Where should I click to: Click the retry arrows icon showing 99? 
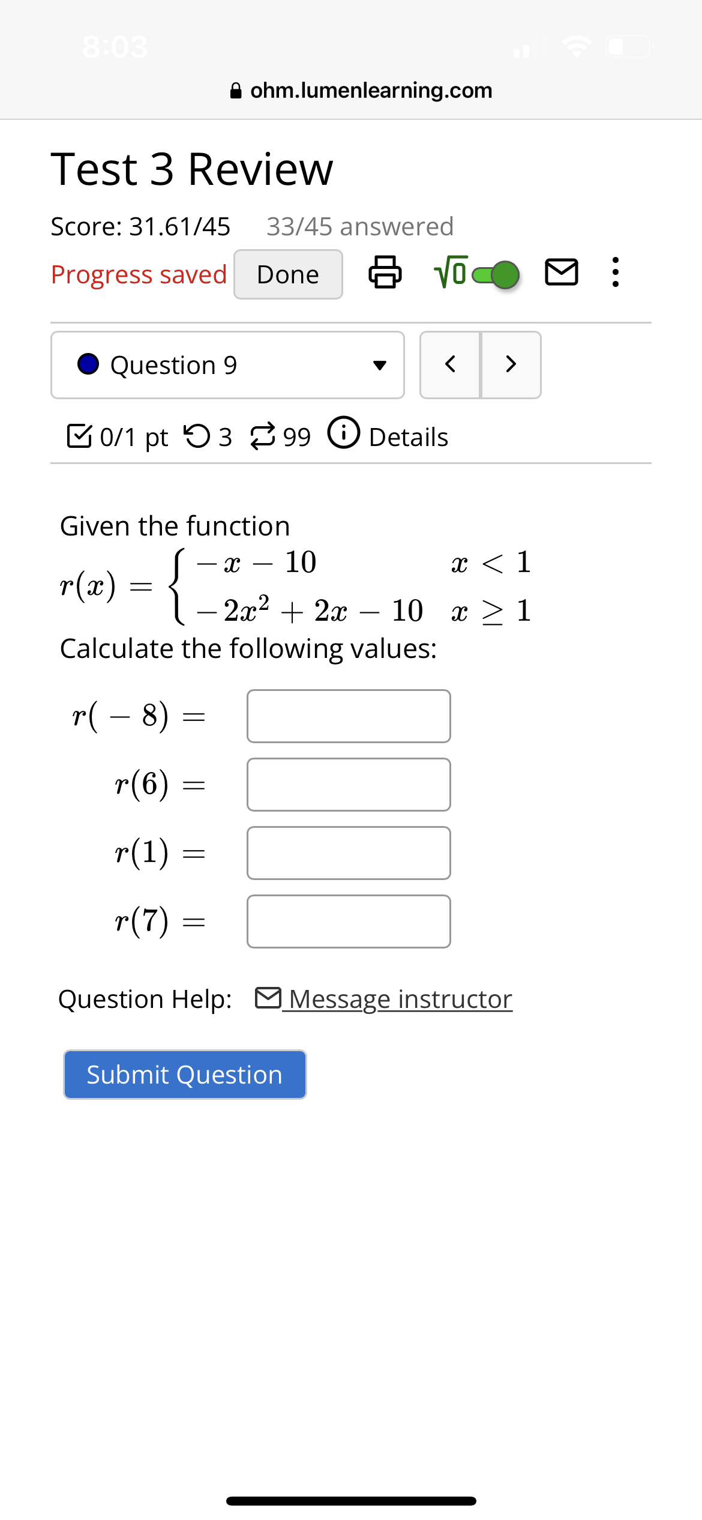[x=264, y=436]
